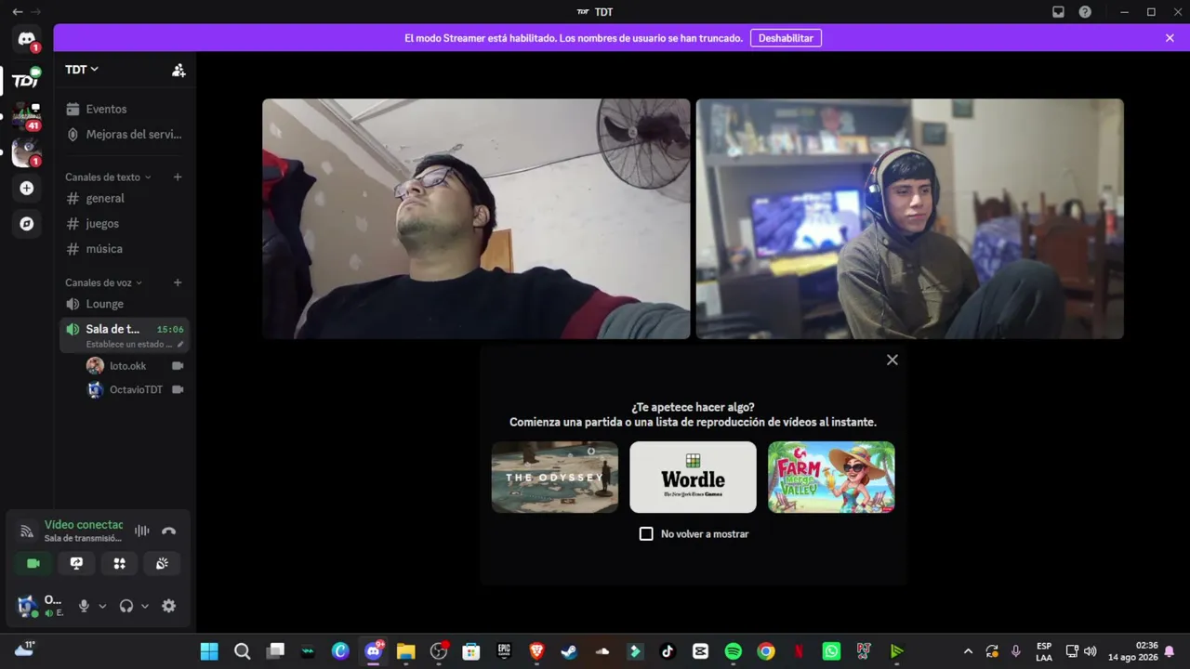Open Discord user settings gear
Screen dimensions: 1190x669
point(168,606)
